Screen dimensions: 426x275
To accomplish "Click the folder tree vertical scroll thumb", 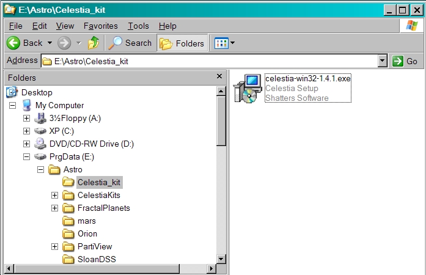I will 221,121.
